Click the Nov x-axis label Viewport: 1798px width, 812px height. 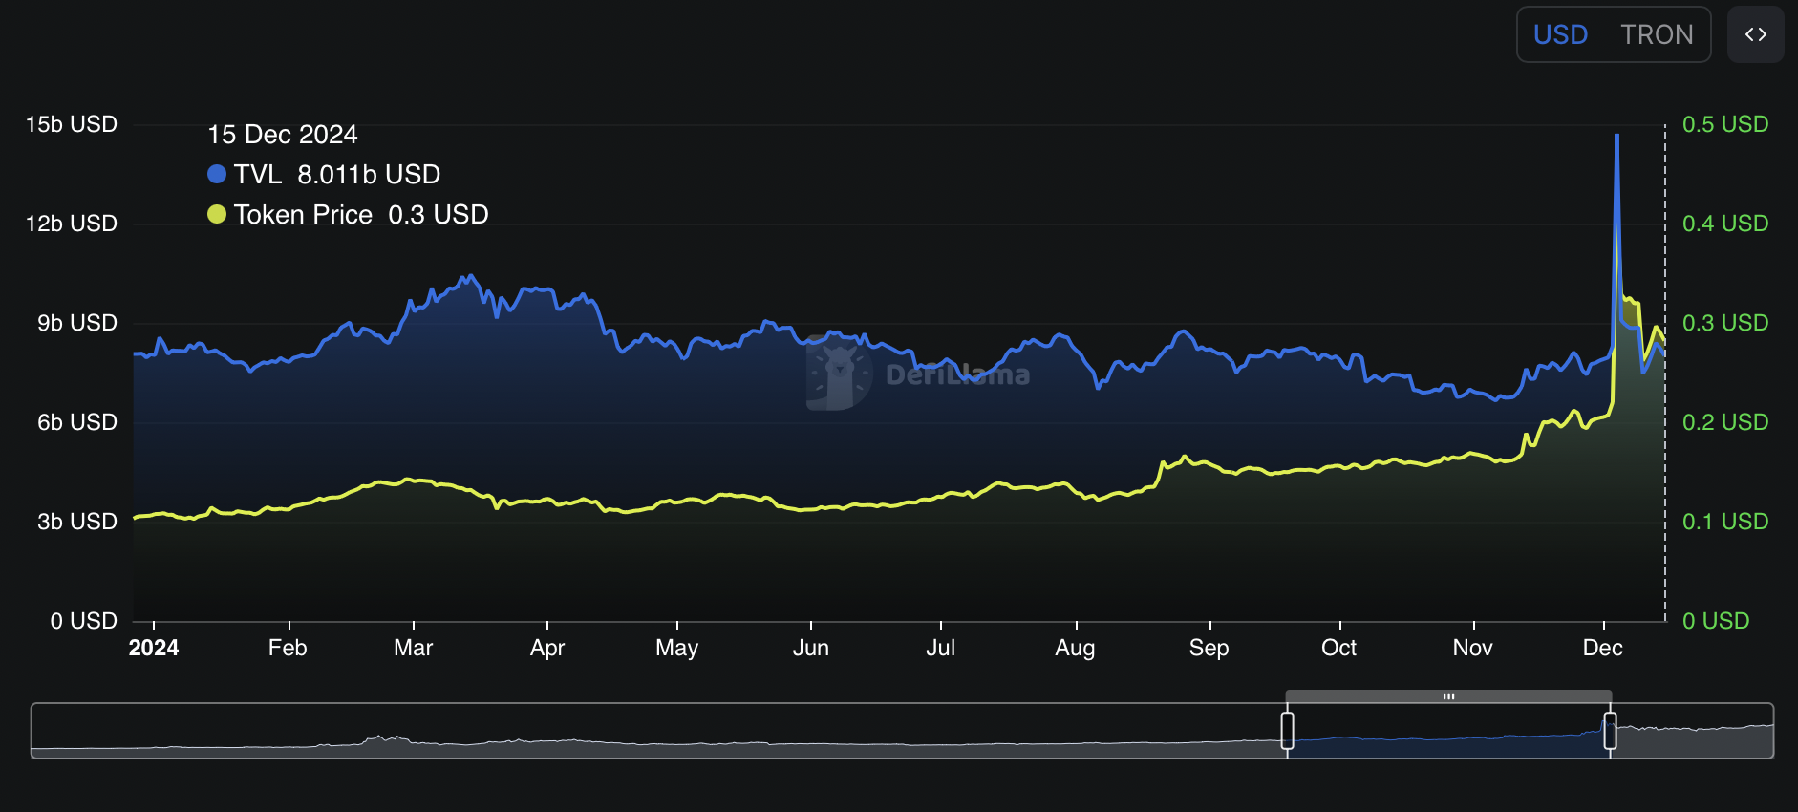[x=1473, y=648]
